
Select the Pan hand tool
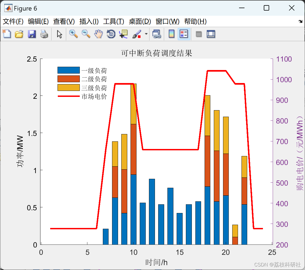click(x=99, y=34)
